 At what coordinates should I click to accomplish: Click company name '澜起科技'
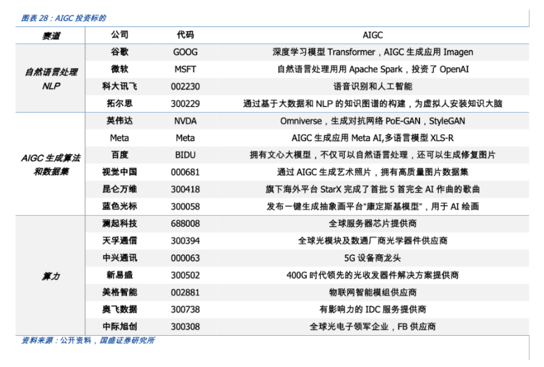tap(120, 224)
